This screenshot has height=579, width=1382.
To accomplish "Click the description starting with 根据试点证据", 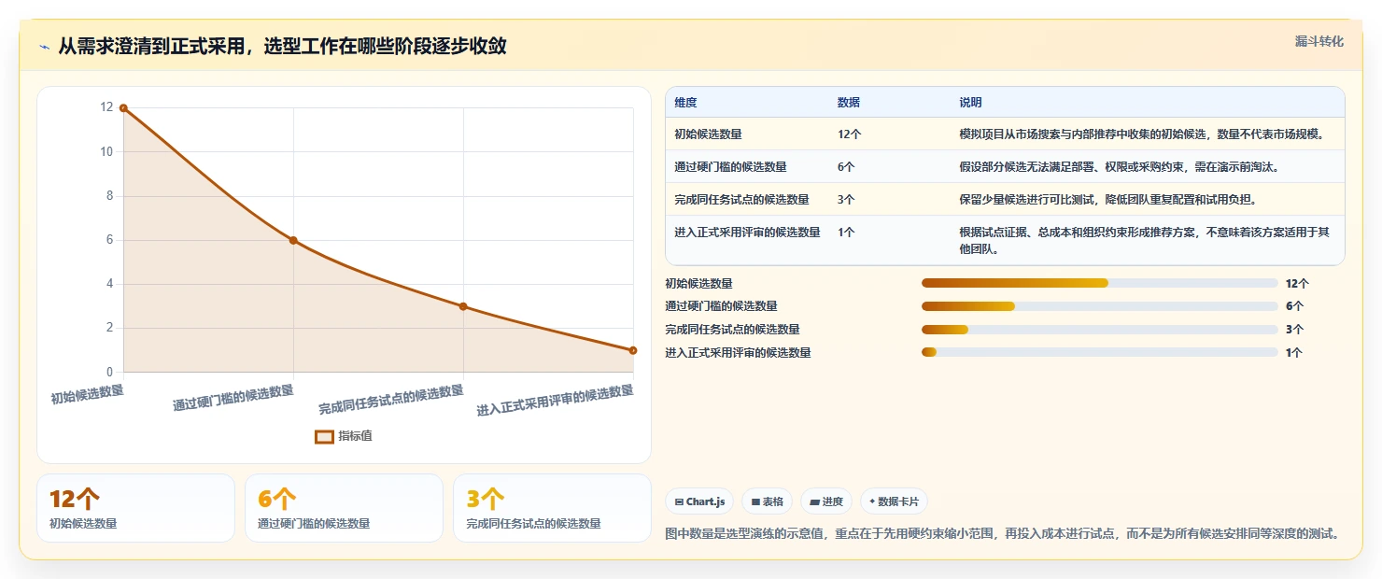I will coord(1146,241).
